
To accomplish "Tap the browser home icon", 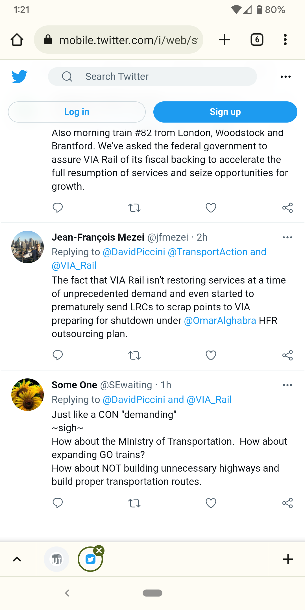I will pos(17,40).
